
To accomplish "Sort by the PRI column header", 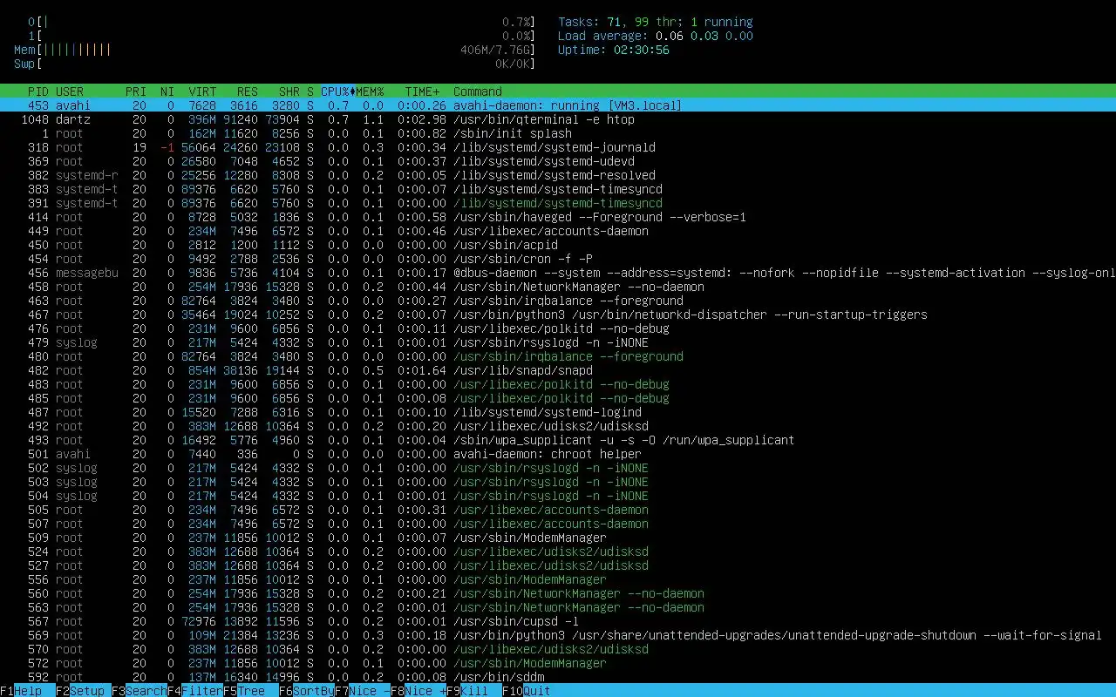I will pos(136,91).
